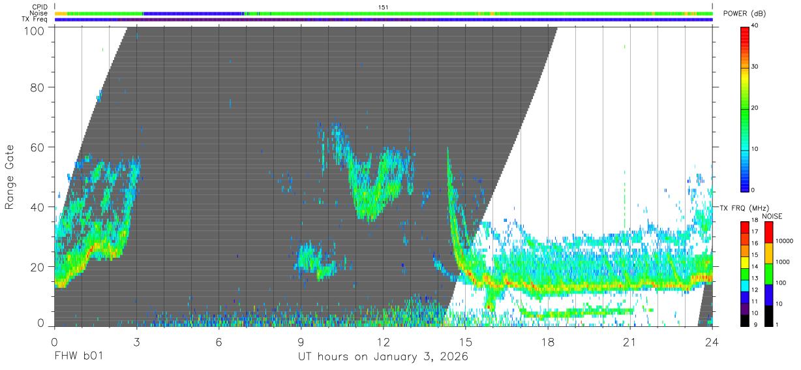Viewport: 801px width, 370px height.
Task: Click the 10000 label on noise legend
Action: [x=785, y=241]
